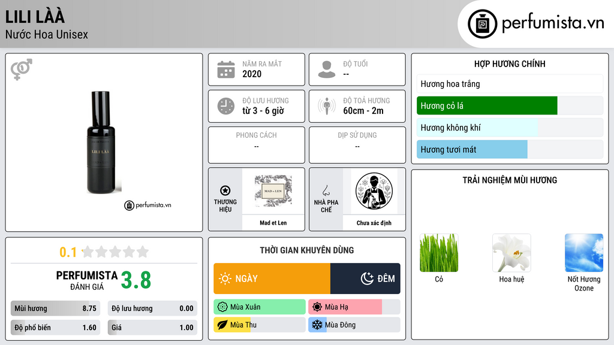
Task: Click the star badge icon above Thương hiệu
Action: [x=225, y=190]
